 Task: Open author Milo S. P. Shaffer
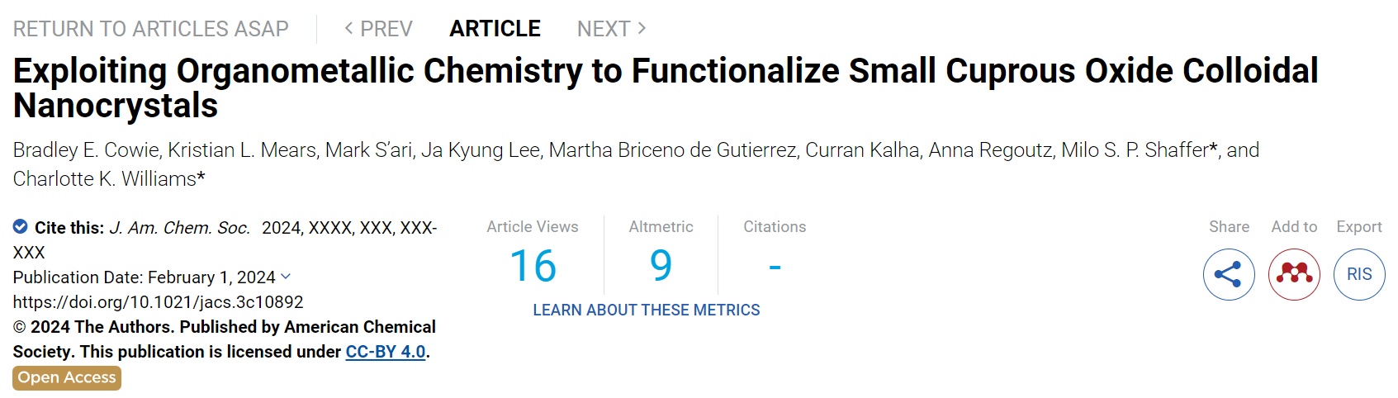click(x=1135, y=150)
